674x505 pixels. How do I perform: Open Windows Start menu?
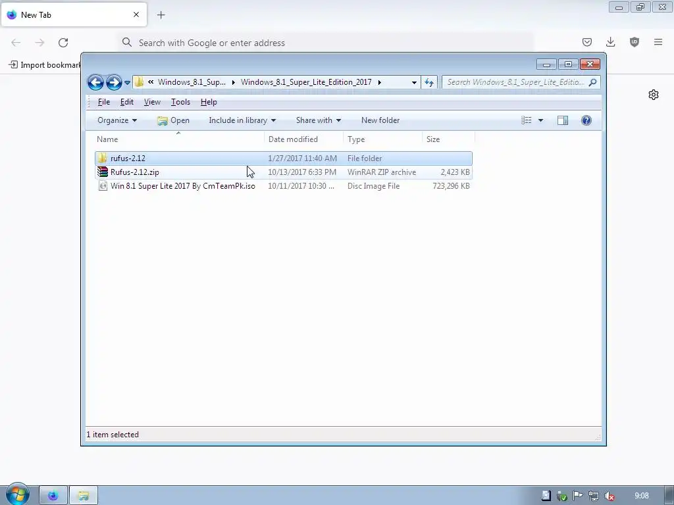17,494
